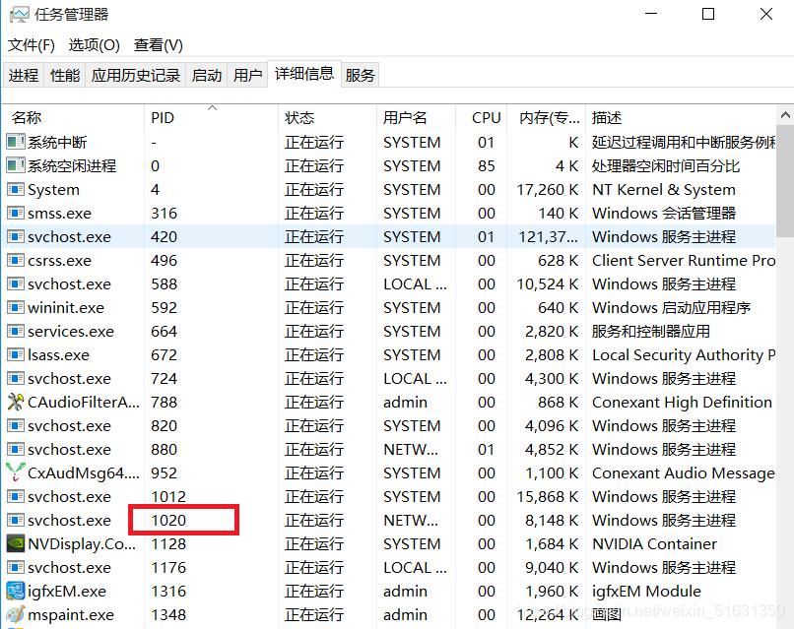Click the lsass.exe process icon

tap(16, 354)
